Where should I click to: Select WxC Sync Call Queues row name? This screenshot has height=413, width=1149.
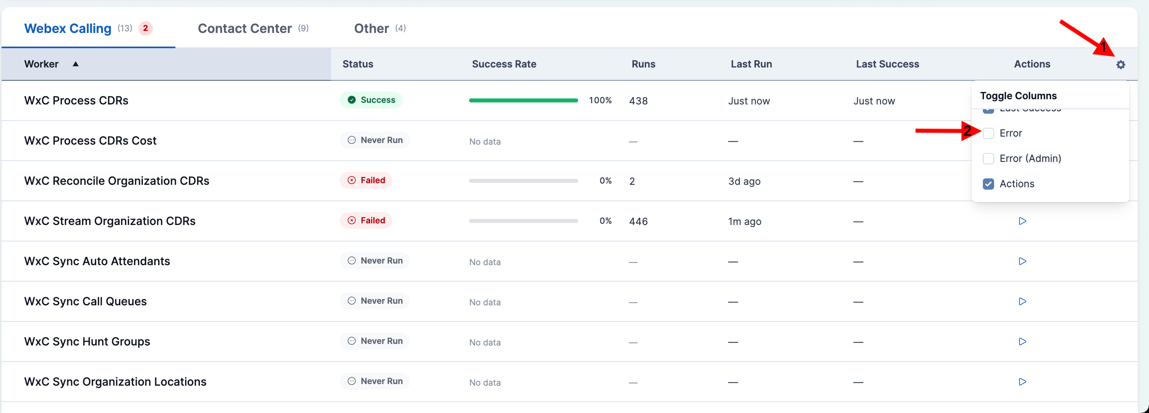click(x=85, y=301)
